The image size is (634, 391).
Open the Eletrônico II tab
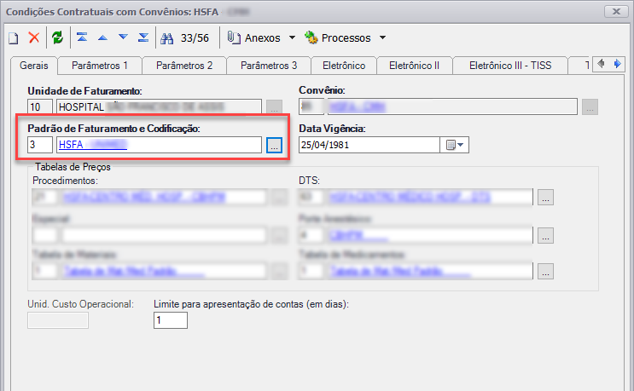415,66
